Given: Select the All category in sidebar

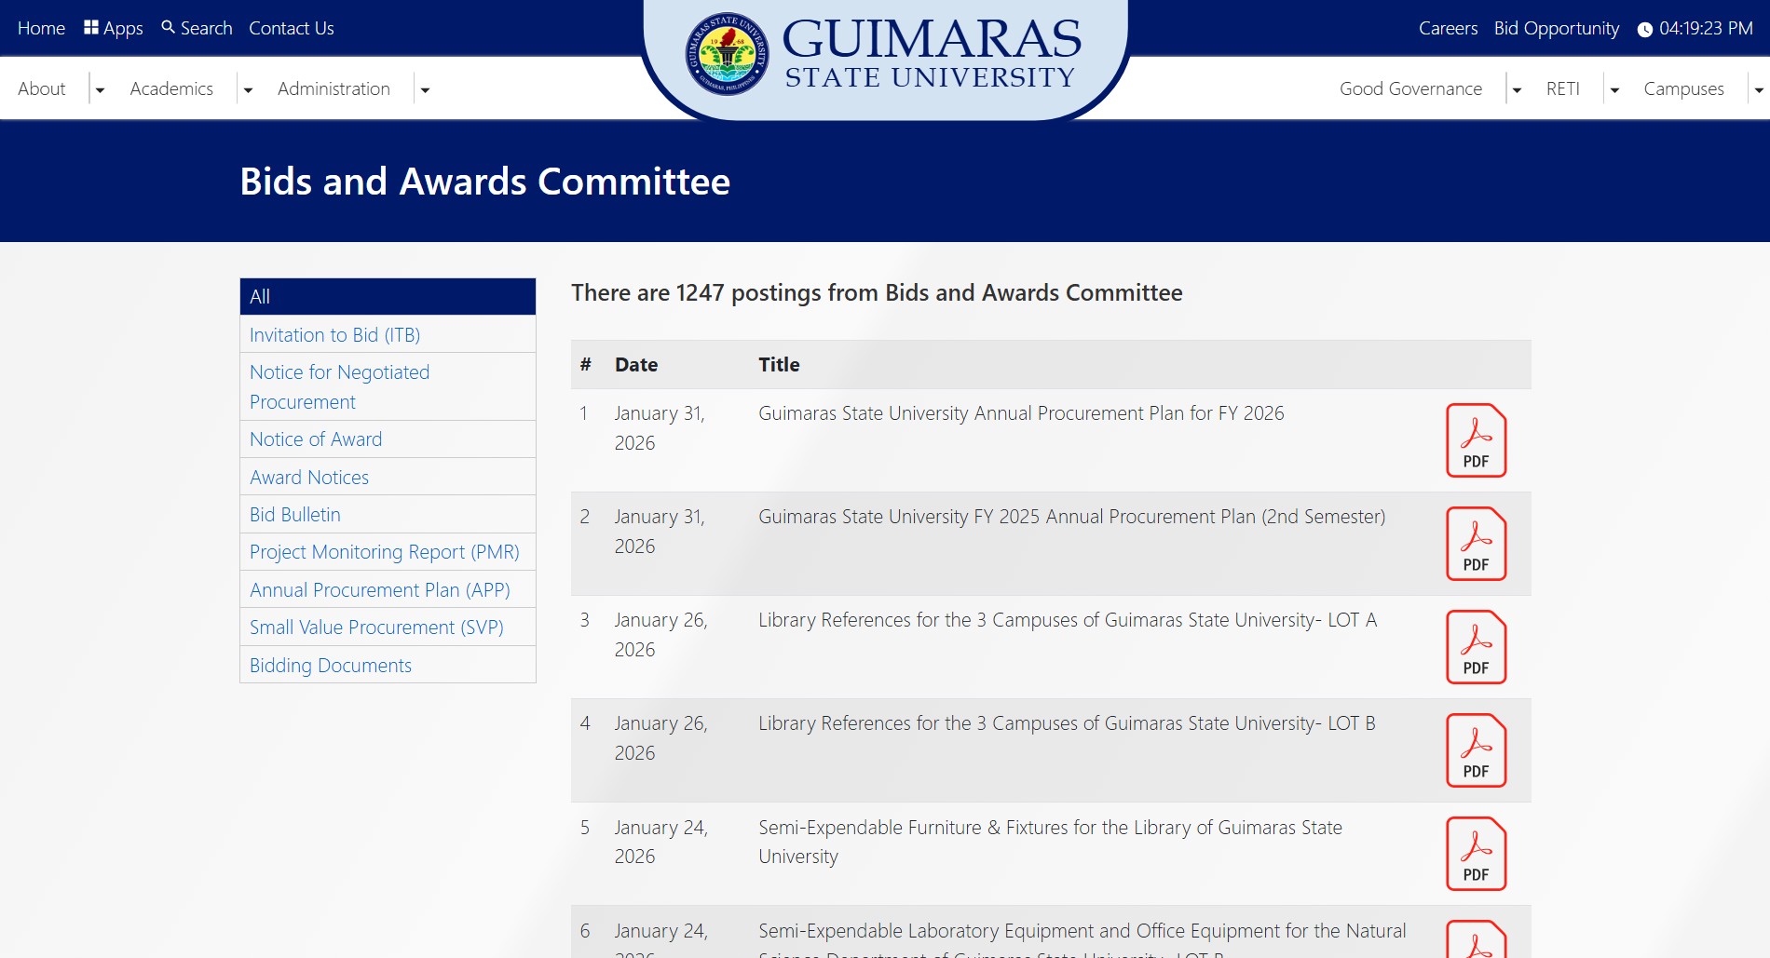Looking at the screenshot, I should [388, 296].
